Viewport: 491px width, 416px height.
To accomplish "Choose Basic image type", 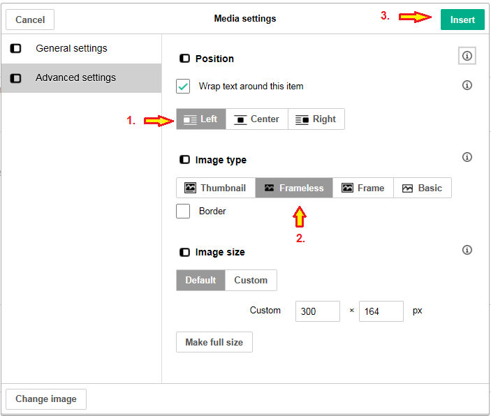I will pos(422,188).
